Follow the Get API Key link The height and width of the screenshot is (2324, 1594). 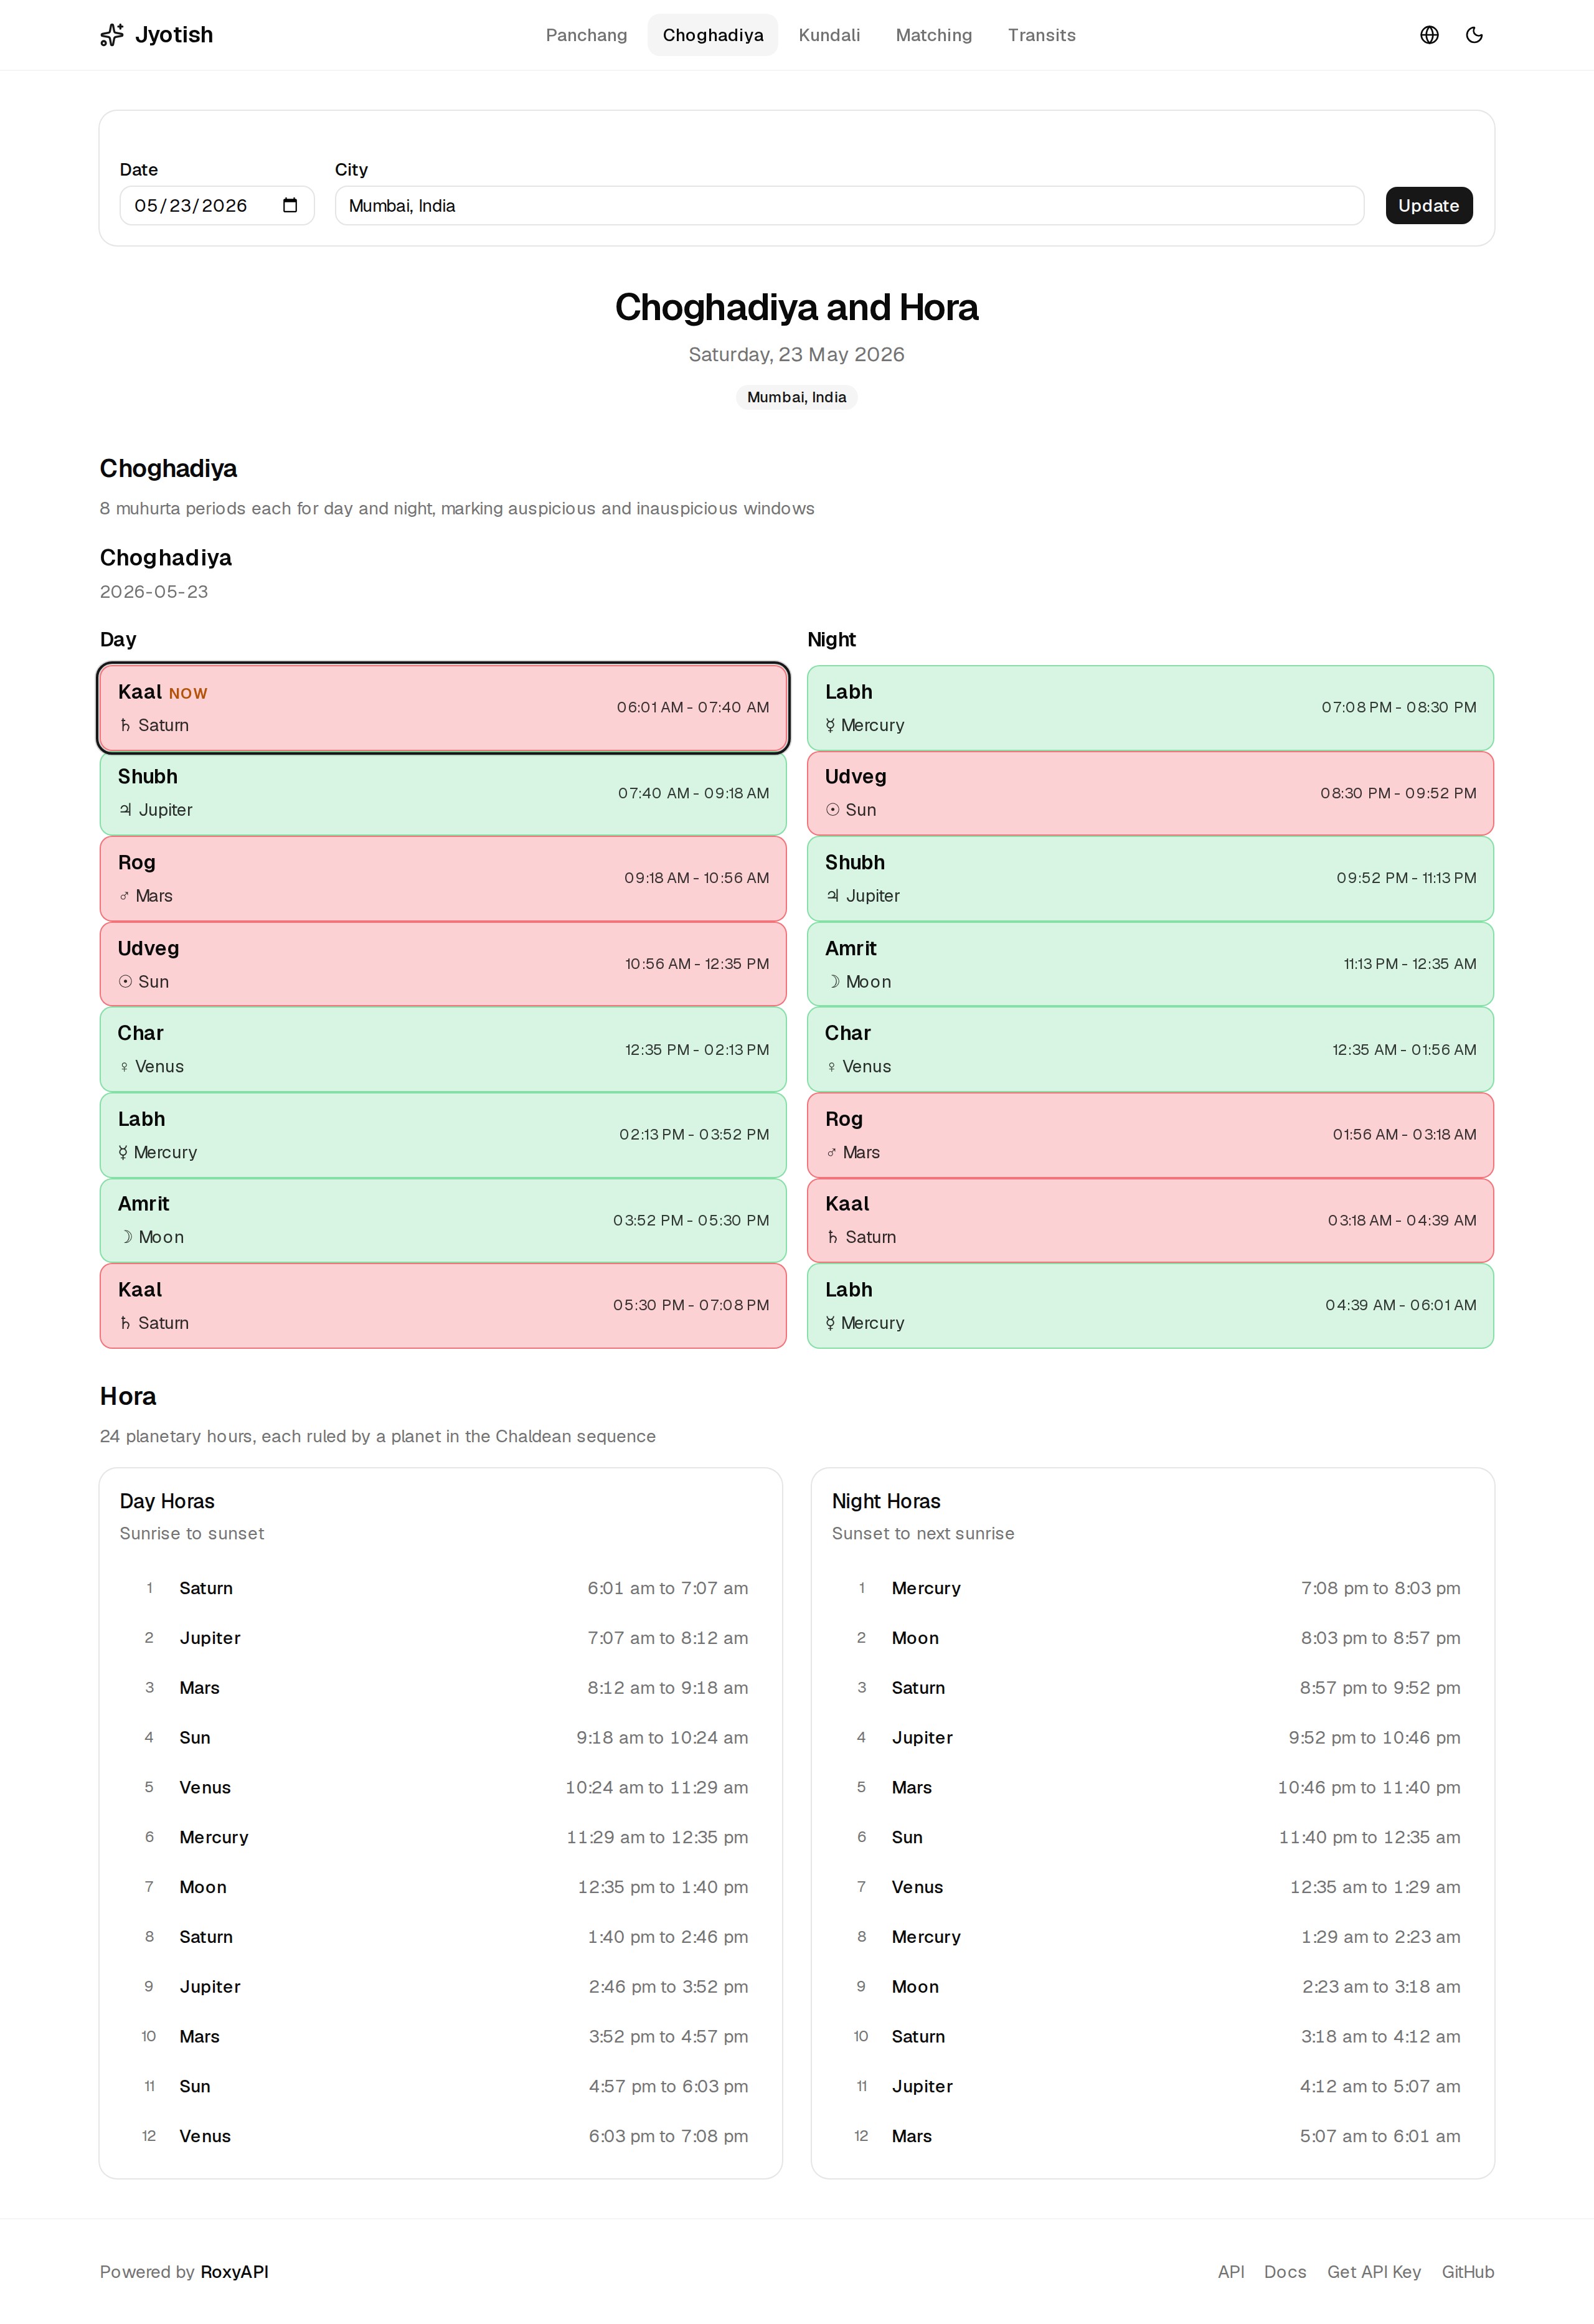point(1373,2271)
